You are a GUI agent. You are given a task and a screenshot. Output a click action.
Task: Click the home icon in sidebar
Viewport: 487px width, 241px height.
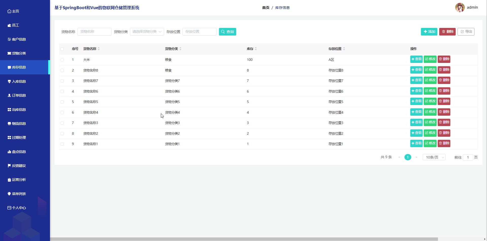[x=9, y=11]
